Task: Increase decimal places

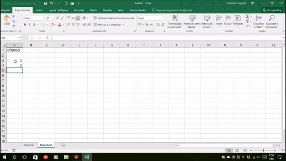Action: (158, 25)
